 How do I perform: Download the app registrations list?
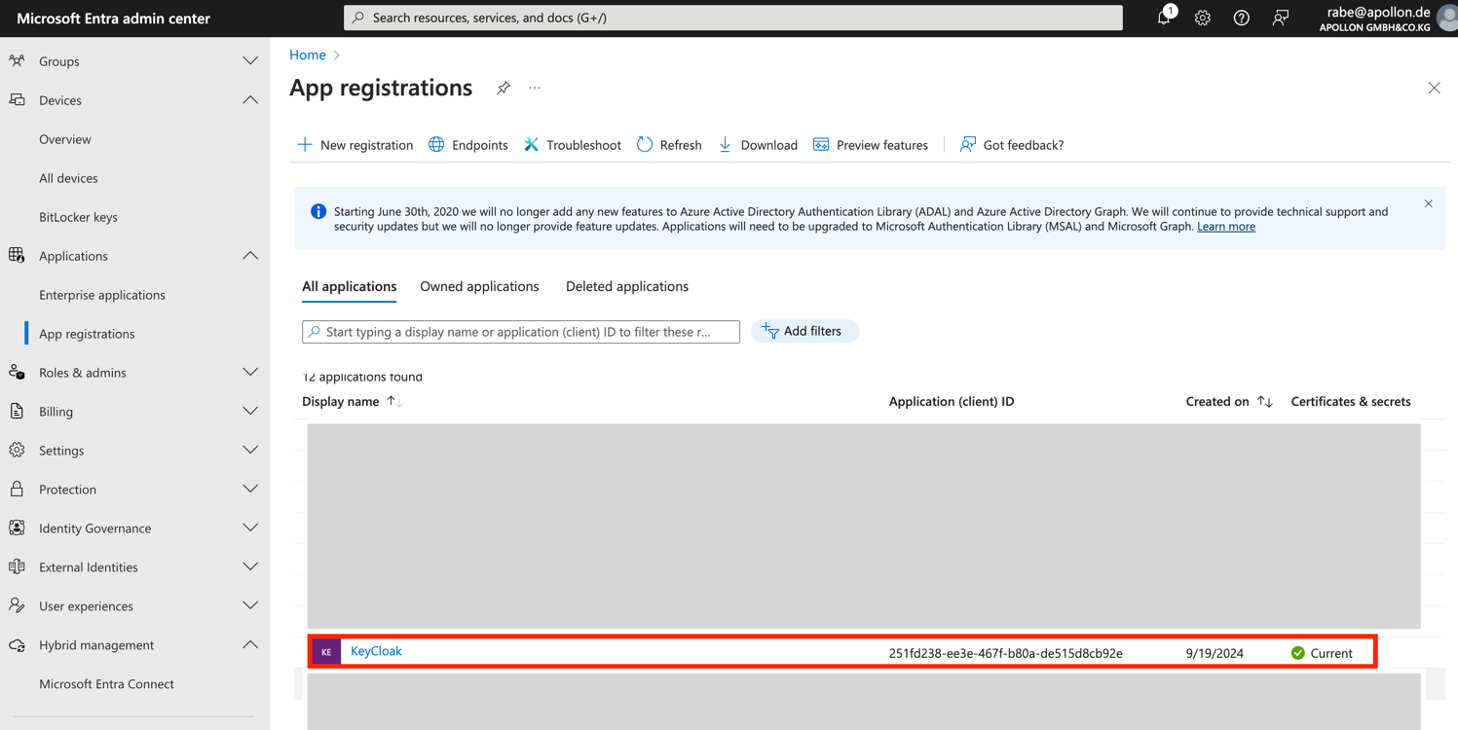758,145
